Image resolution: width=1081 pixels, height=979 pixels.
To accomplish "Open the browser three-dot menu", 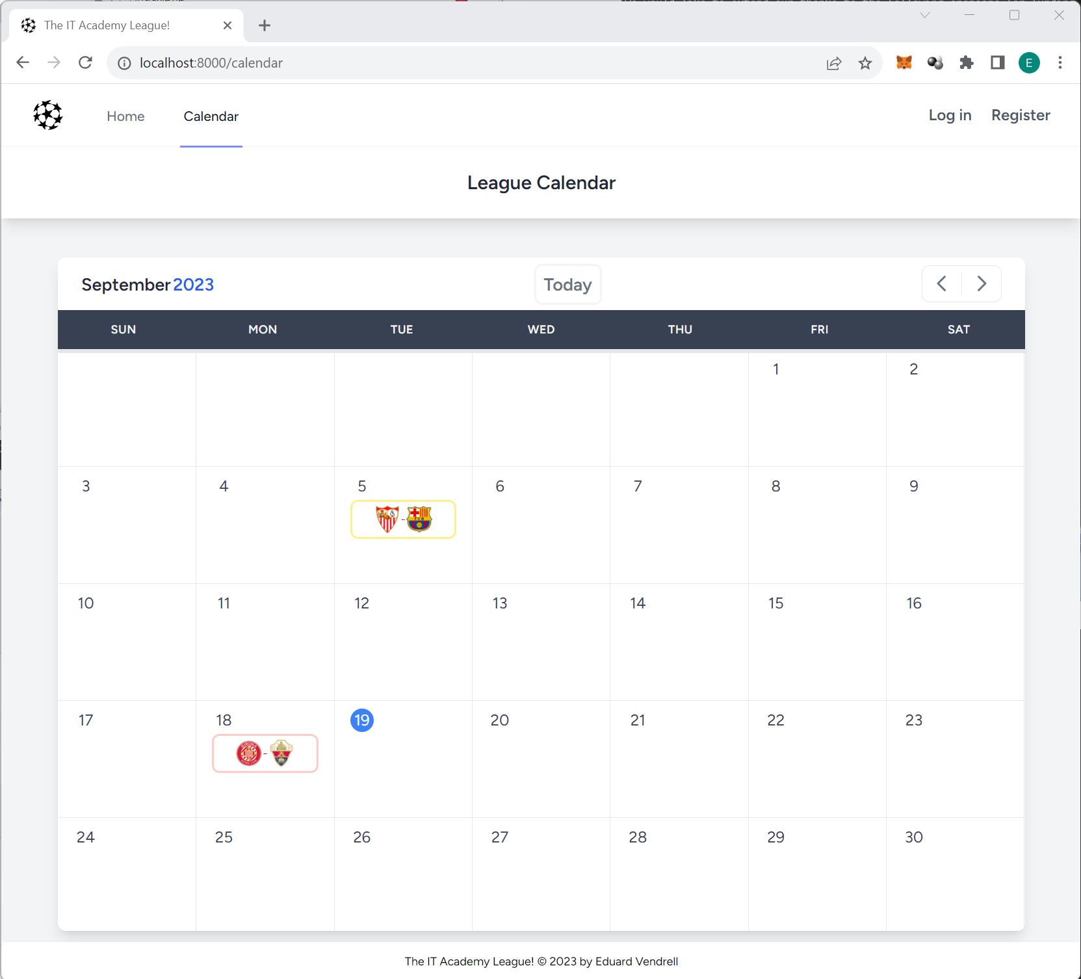I will click(x=1060, y=62).
